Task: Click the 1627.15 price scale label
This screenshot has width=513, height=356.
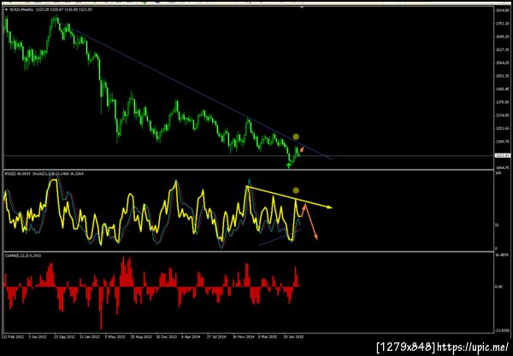Action: tap(502, 50)
